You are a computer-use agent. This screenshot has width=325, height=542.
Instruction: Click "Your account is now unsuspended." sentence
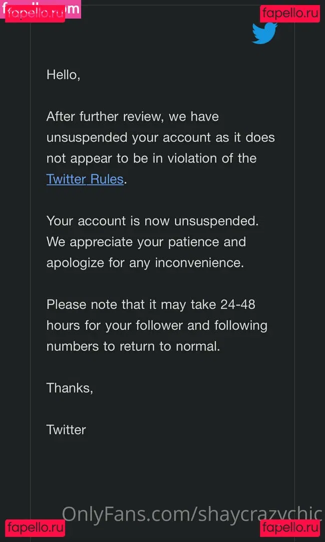point(153,221)
